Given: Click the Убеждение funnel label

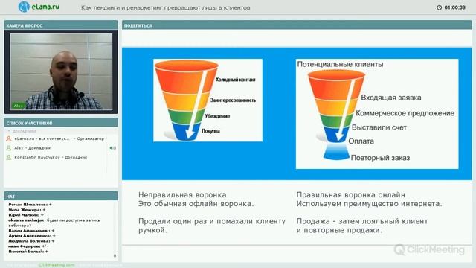Looking at the screenshot, I should pos(217,116).
